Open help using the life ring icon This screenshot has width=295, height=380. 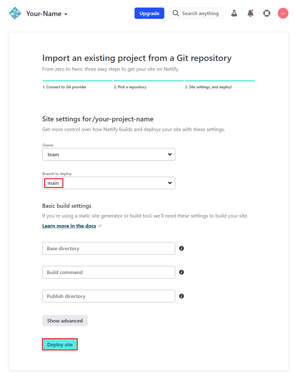pyautogui.click(x=267, y=13)
